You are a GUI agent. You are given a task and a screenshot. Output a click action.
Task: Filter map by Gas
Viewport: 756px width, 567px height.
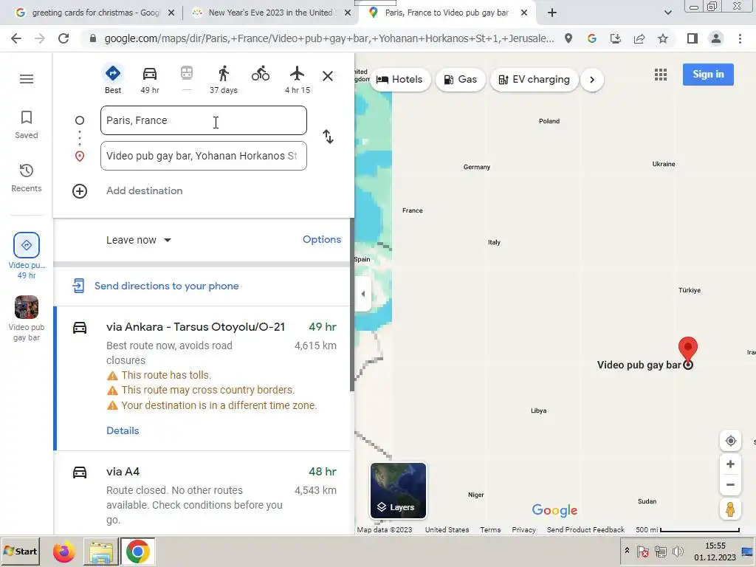point(461,80)
